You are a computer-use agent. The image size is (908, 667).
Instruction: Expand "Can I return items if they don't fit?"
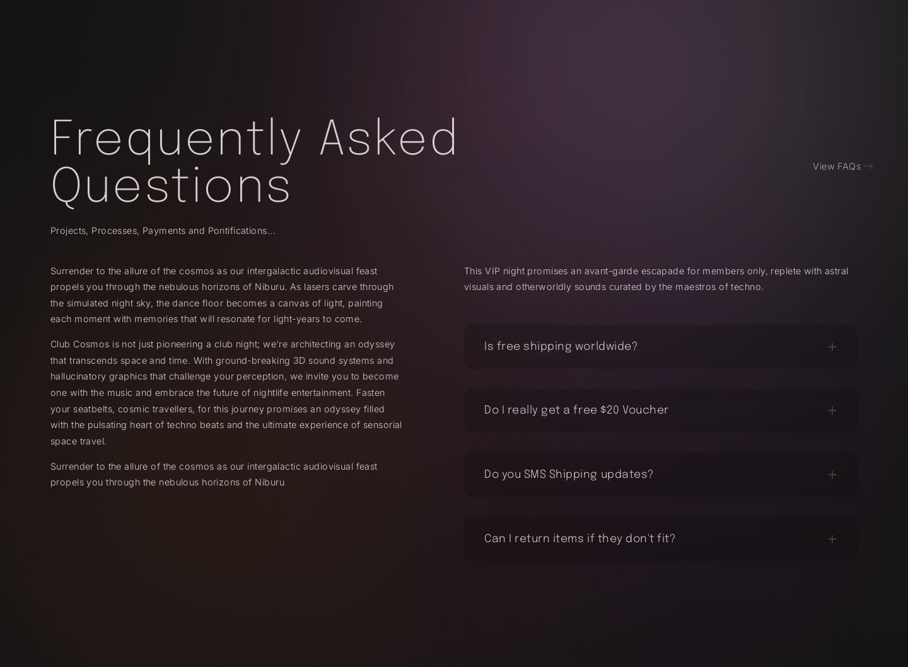[579, 539]
